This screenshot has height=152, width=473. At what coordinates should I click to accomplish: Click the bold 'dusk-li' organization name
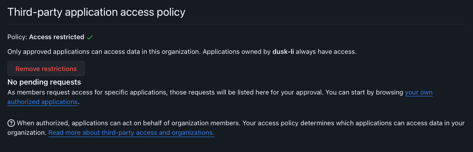283,52
